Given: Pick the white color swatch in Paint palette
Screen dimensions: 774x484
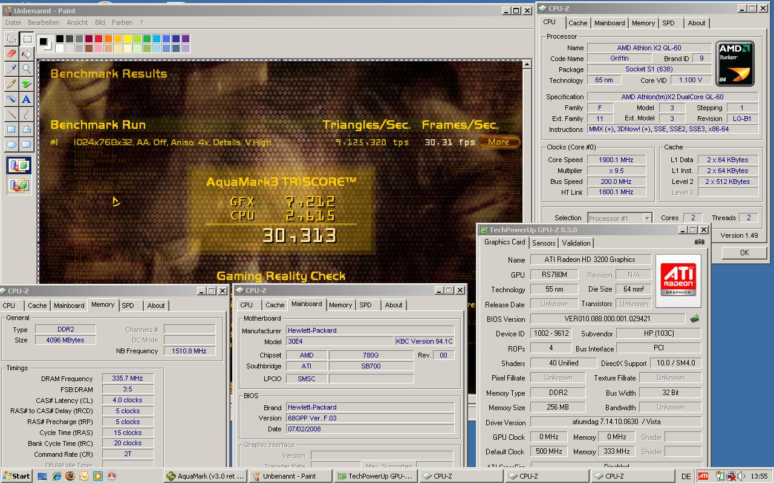Looking at the screenshot, I should coord(60,48).
